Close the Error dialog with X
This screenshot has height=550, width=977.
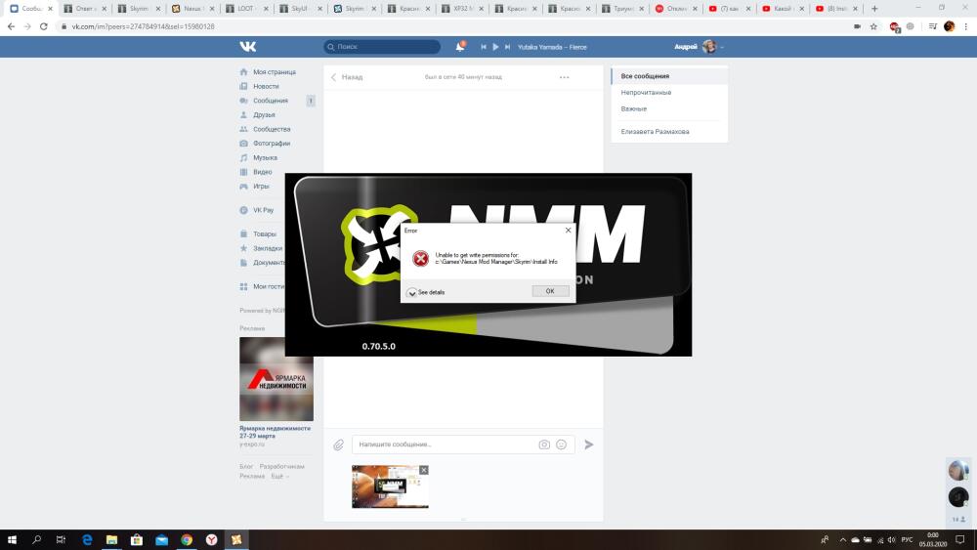tap(568, 230)
